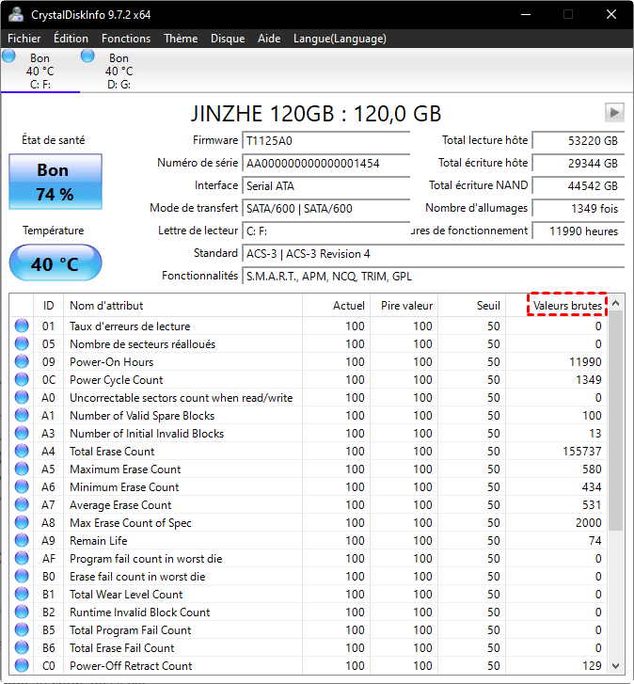Click status circle for Minimum Erase Count
634x684 pixels.
(22, 486)
